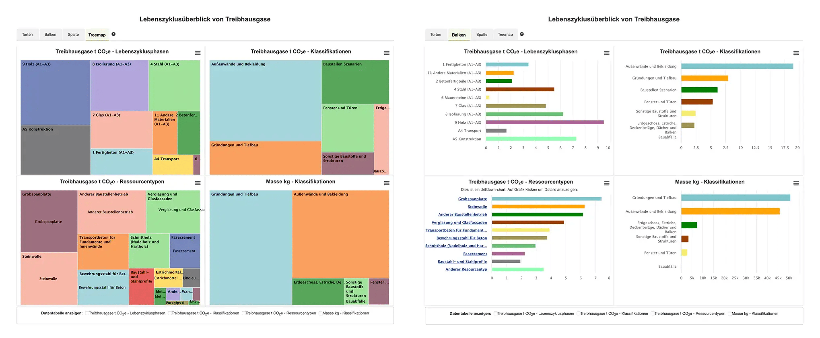
Task: Tick Lebenszyklusphasen data table checkbox in bar view
Action: click(x=495, y=313)
